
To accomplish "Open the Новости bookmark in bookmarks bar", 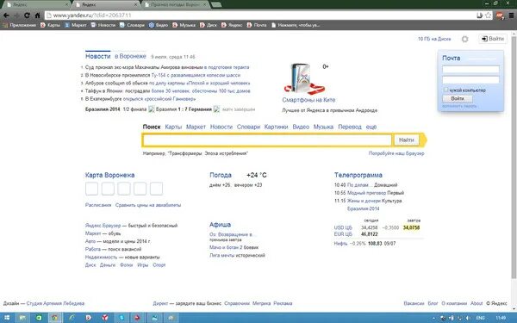I will [x=103, y=25].
